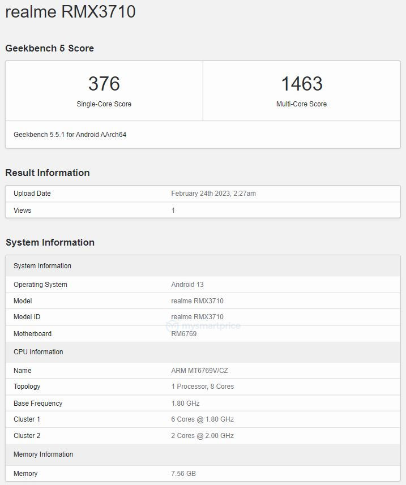
Task: Click the Views count value 1
Action: pos(173,211)
